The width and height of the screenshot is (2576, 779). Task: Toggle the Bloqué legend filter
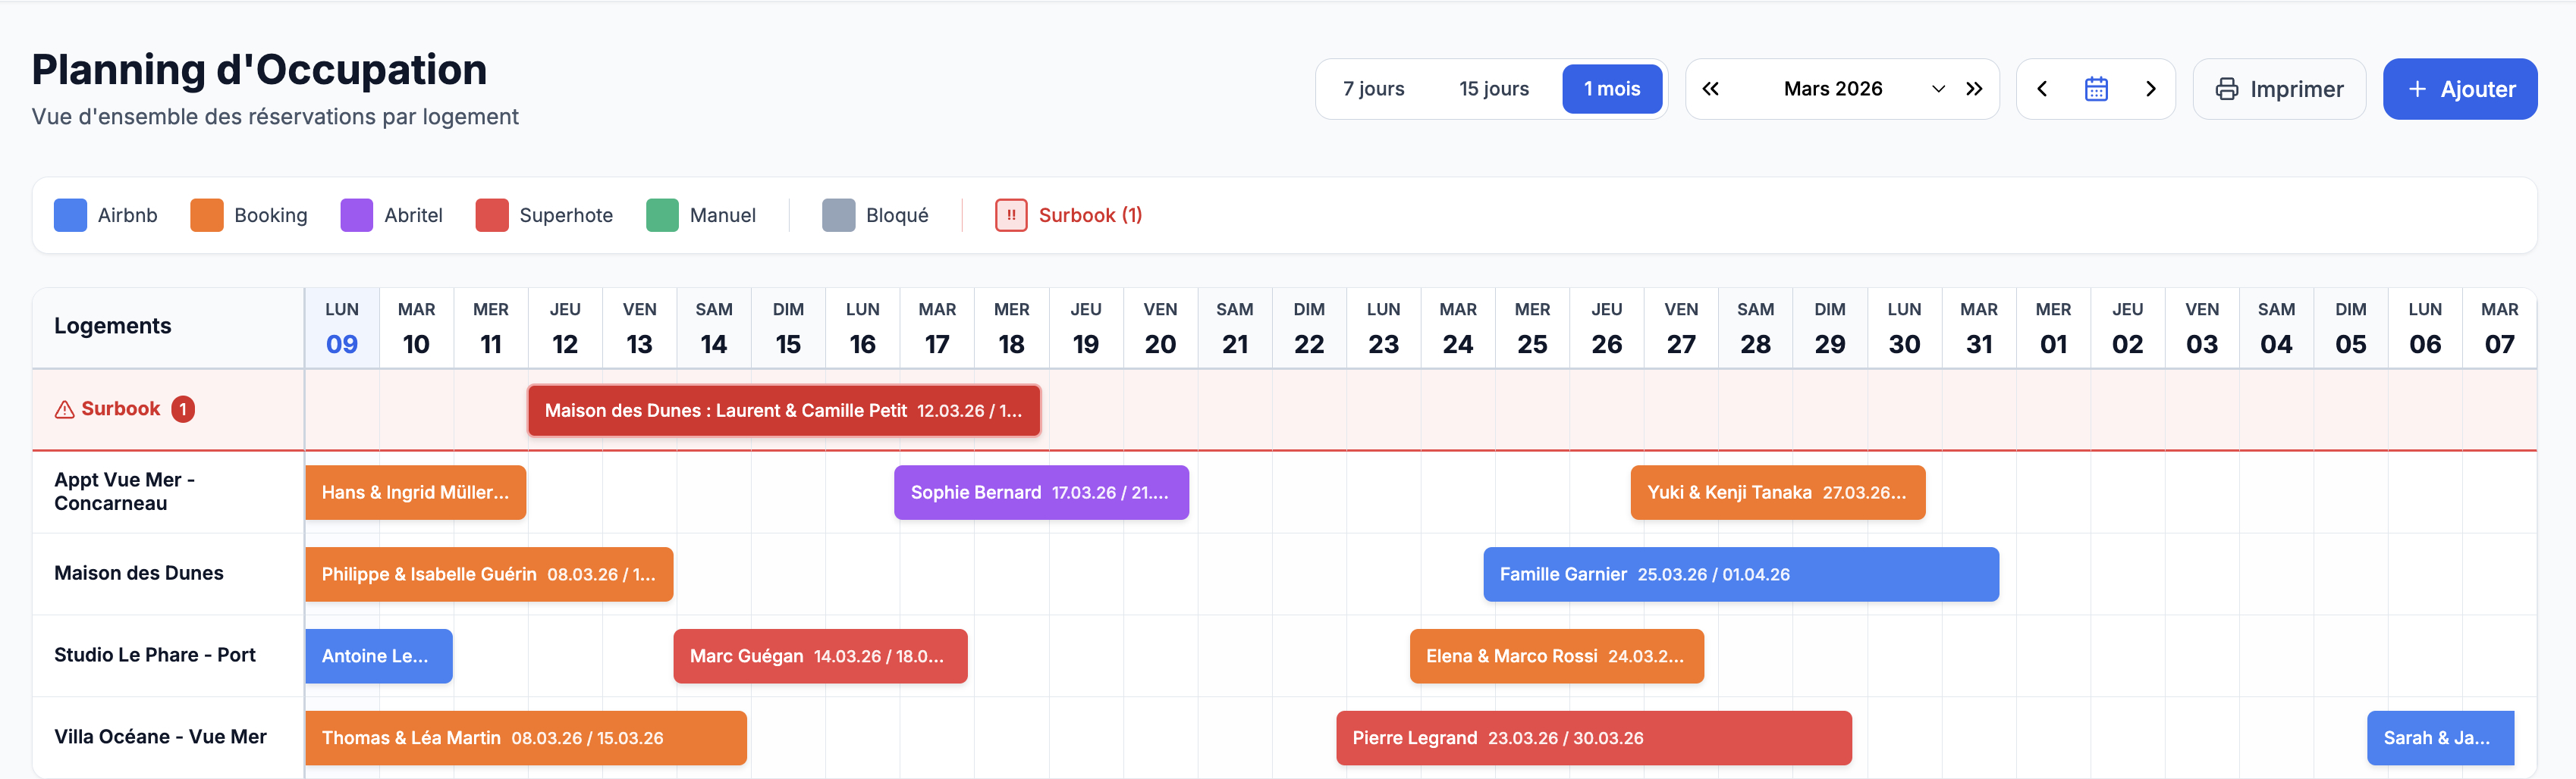click(x=838, y=214)
